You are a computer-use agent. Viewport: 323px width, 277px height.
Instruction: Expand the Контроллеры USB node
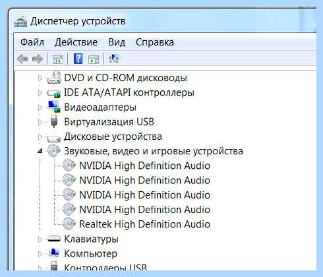[x=40, y=268]
